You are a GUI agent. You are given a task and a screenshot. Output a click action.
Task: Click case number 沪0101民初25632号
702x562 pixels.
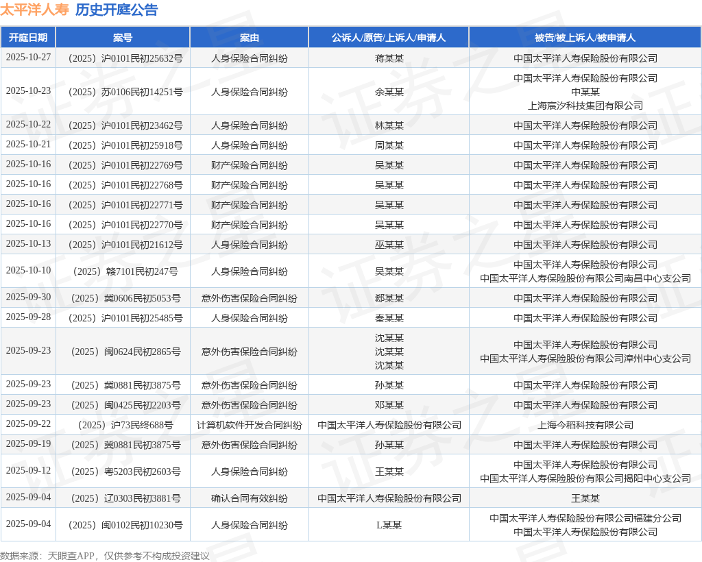coord(126,58)
